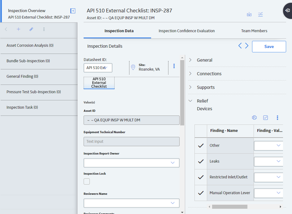The image size is (292, 214).
Task: Click the form scroll-down arrow
Action: 182,212
